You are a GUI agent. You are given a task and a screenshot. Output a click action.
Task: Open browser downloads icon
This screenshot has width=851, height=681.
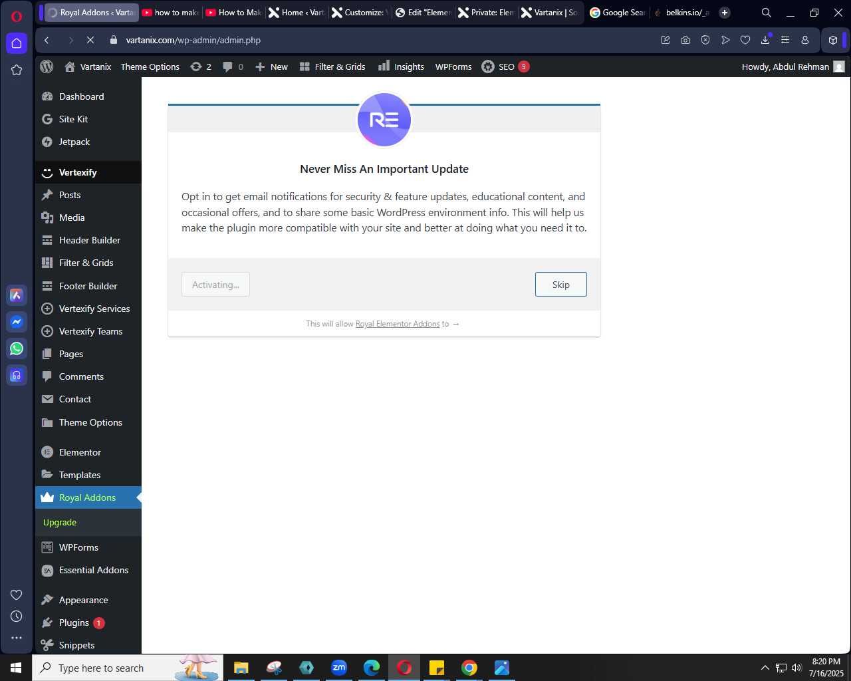765,40
